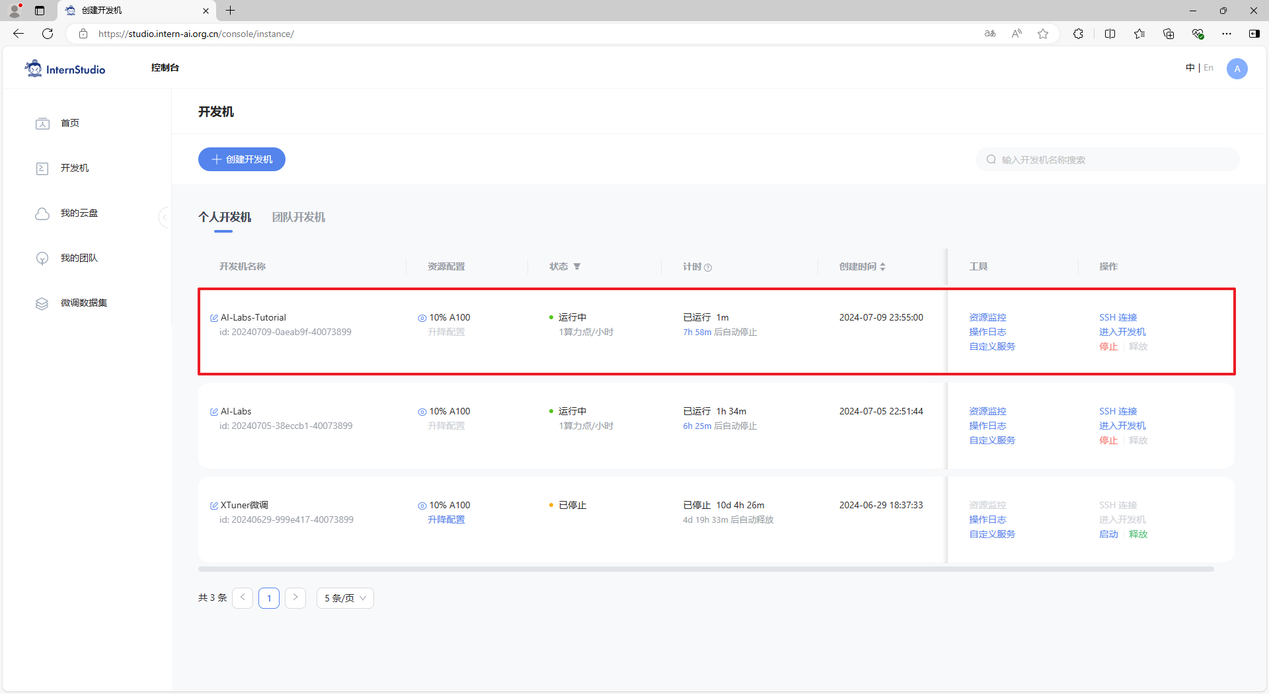This screenshot has height=694, width=1269.
Task: Open 资源监控 in the AI-Labs row
Action: [987, 411]
